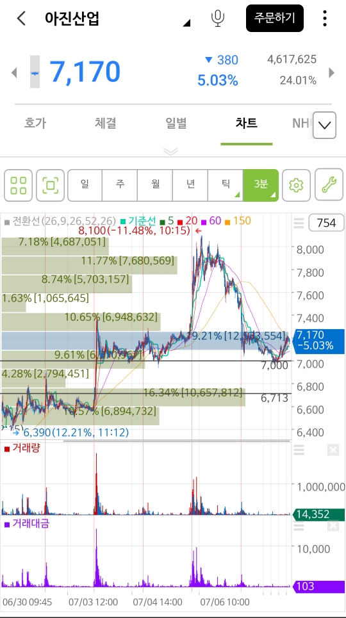The height and width of the screenshot is (618, 346).
Task: Select the 일 daily period button
Action: pos(85,185)
